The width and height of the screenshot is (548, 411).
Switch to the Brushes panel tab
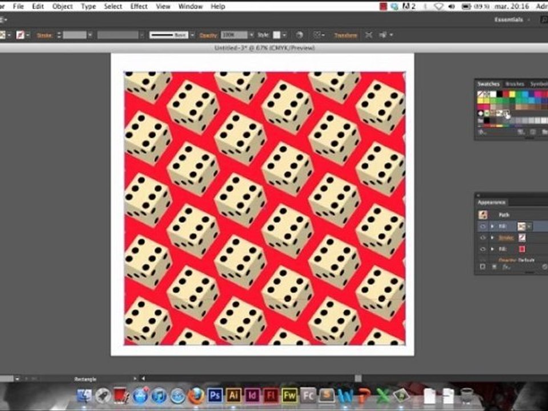pos(514,84)
